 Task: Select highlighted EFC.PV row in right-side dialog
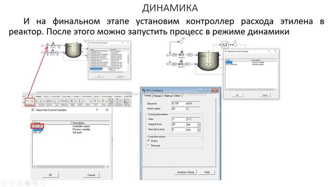tap(229, 62)
